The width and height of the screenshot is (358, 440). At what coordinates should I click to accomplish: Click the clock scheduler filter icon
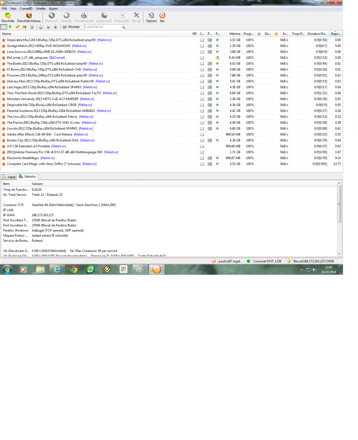click(x=41, y=27)
